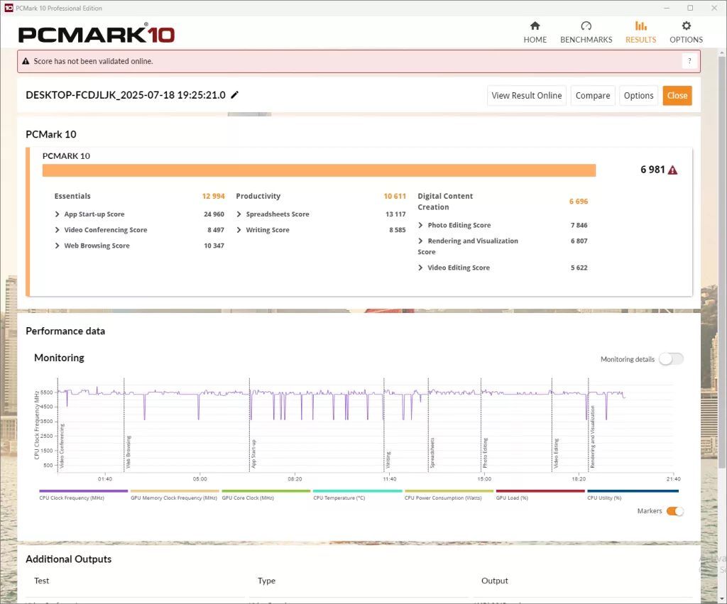Click Essentials score 12 994
Image resolution: width=727 pixels, height=604 pixels.
213,196
